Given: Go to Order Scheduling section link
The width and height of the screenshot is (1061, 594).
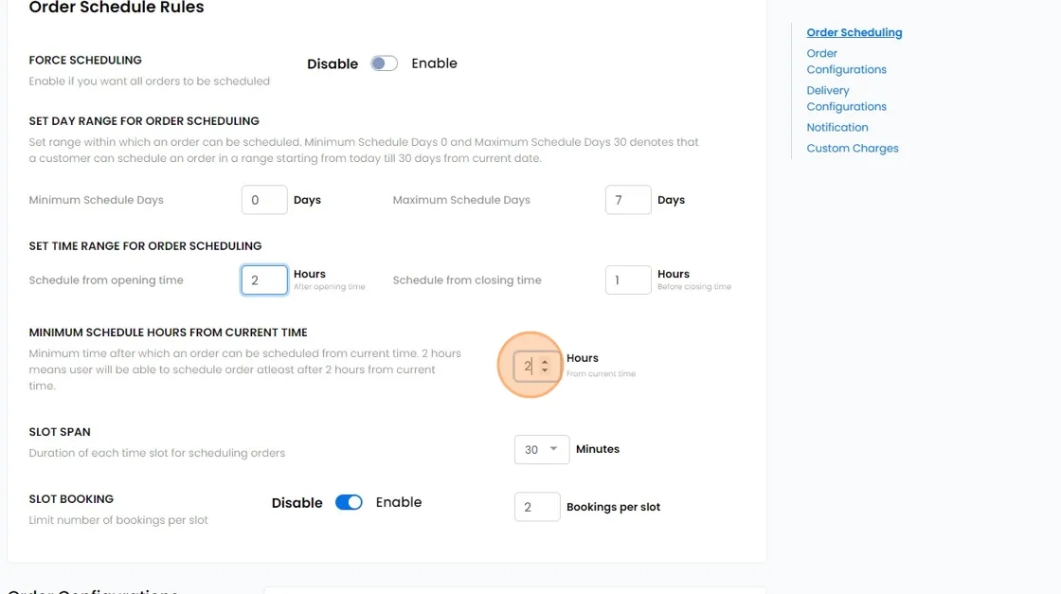Looking at the screenshot, I should tap(854, 32).
